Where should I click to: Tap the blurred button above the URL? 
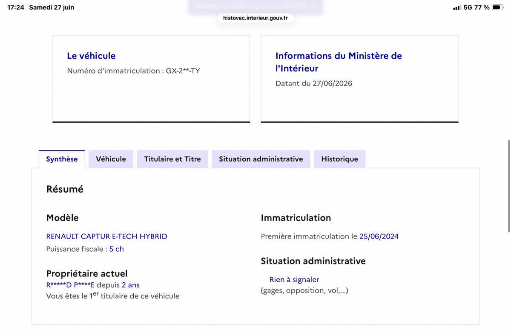click(x=255, y=6)
